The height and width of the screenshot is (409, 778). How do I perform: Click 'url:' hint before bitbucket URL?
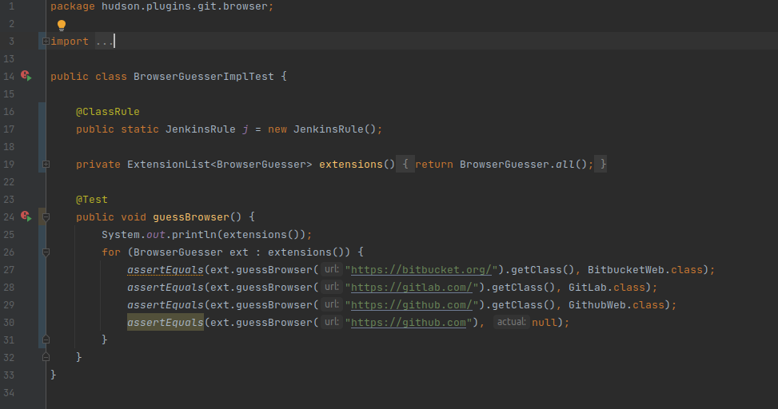click(332, 269)
